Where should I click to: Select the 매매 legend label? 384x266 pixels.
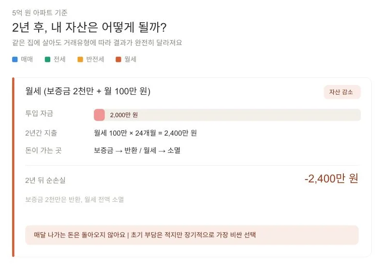pos(27,59)
